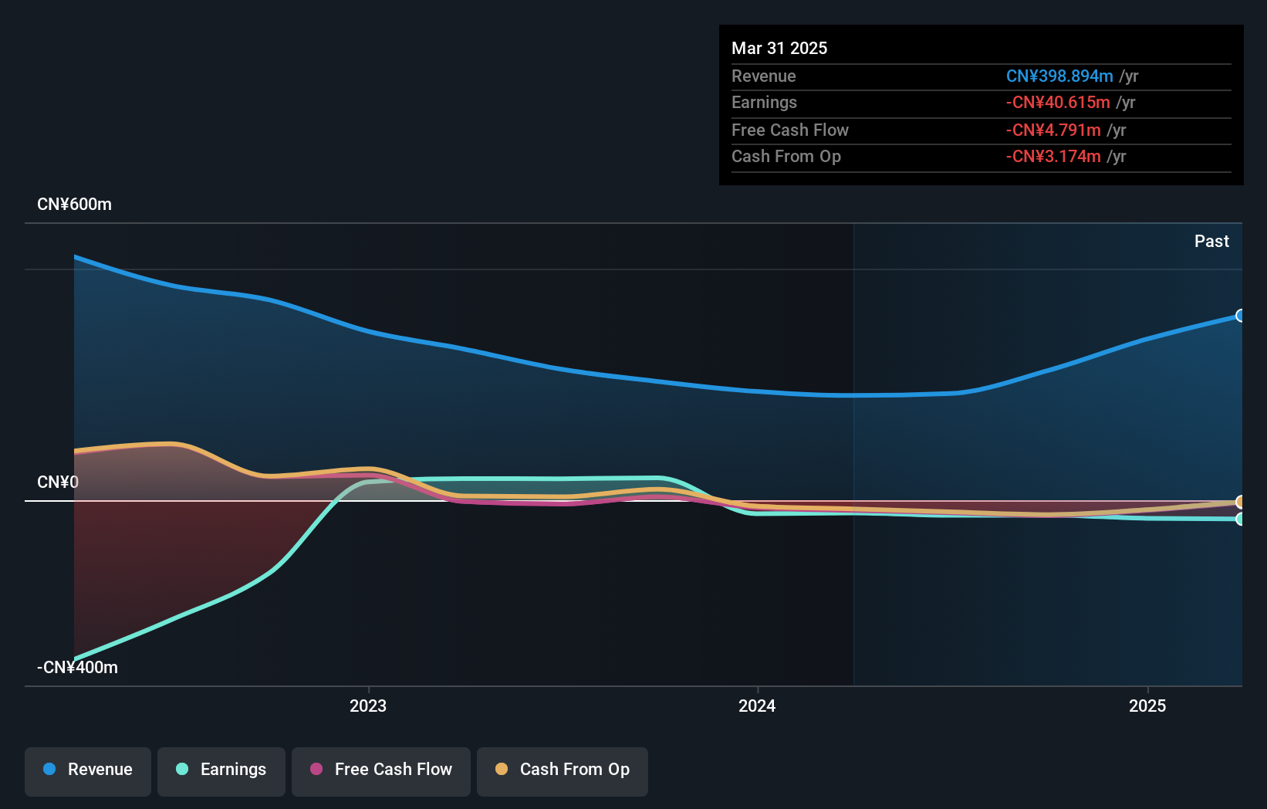Click the CN¥398.894m revenue value
The height and width of the screenshot is (809, 1267).
click(x=1059, y=76)
